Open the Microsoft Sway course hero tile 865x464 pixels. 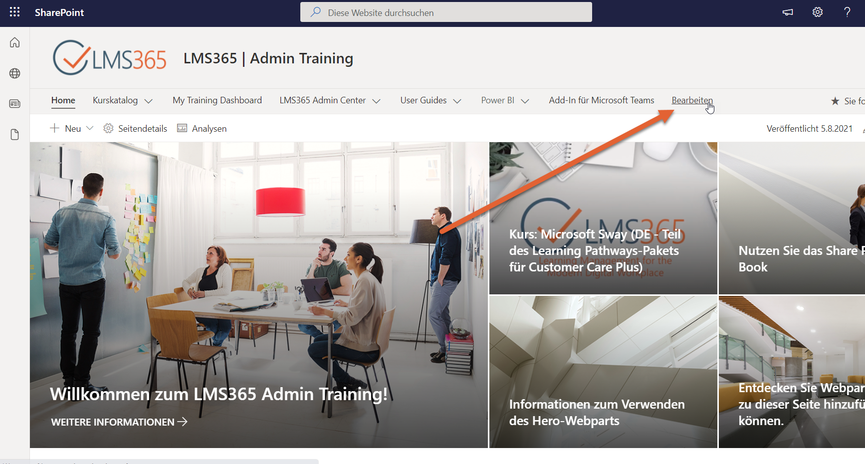(603, 219)
